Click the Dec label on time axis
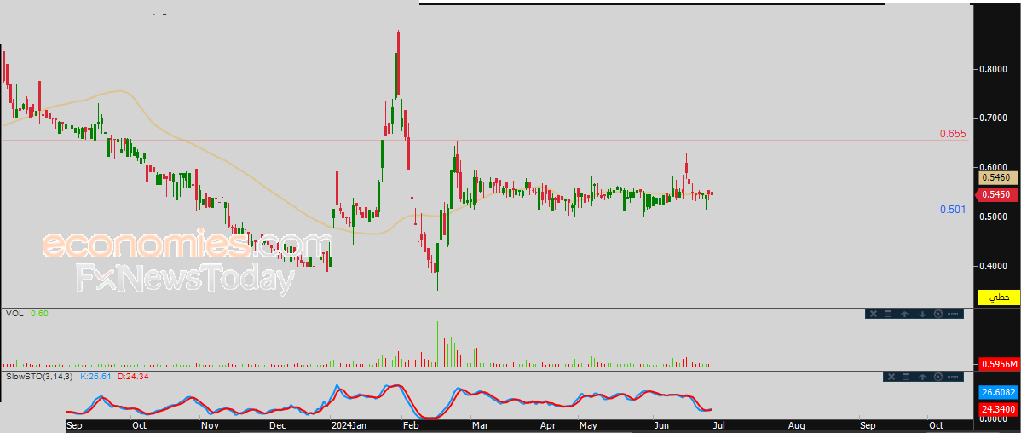This screenshot has height=433, width=1021. 278,425
